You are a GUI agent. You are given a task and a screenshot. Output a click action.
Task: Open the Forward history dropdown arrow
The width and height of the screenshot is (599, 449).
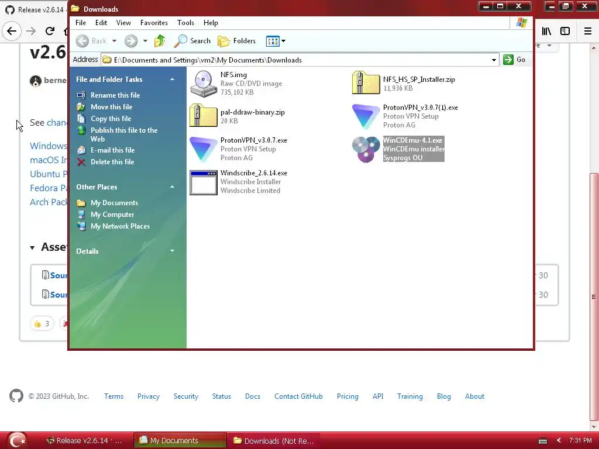click(145, 41)
